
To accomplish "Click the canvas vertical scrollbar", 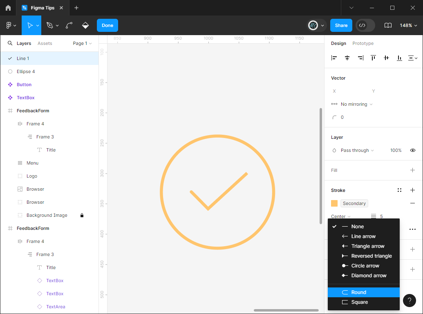I will click(321, 166).
